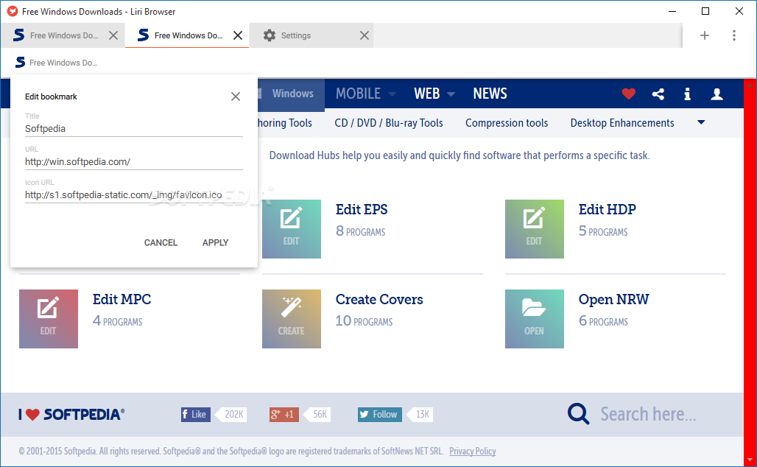Expand the MOBILE dropdown arrow
This screenshot has height=467, width=757.
(x=392, y=94)
